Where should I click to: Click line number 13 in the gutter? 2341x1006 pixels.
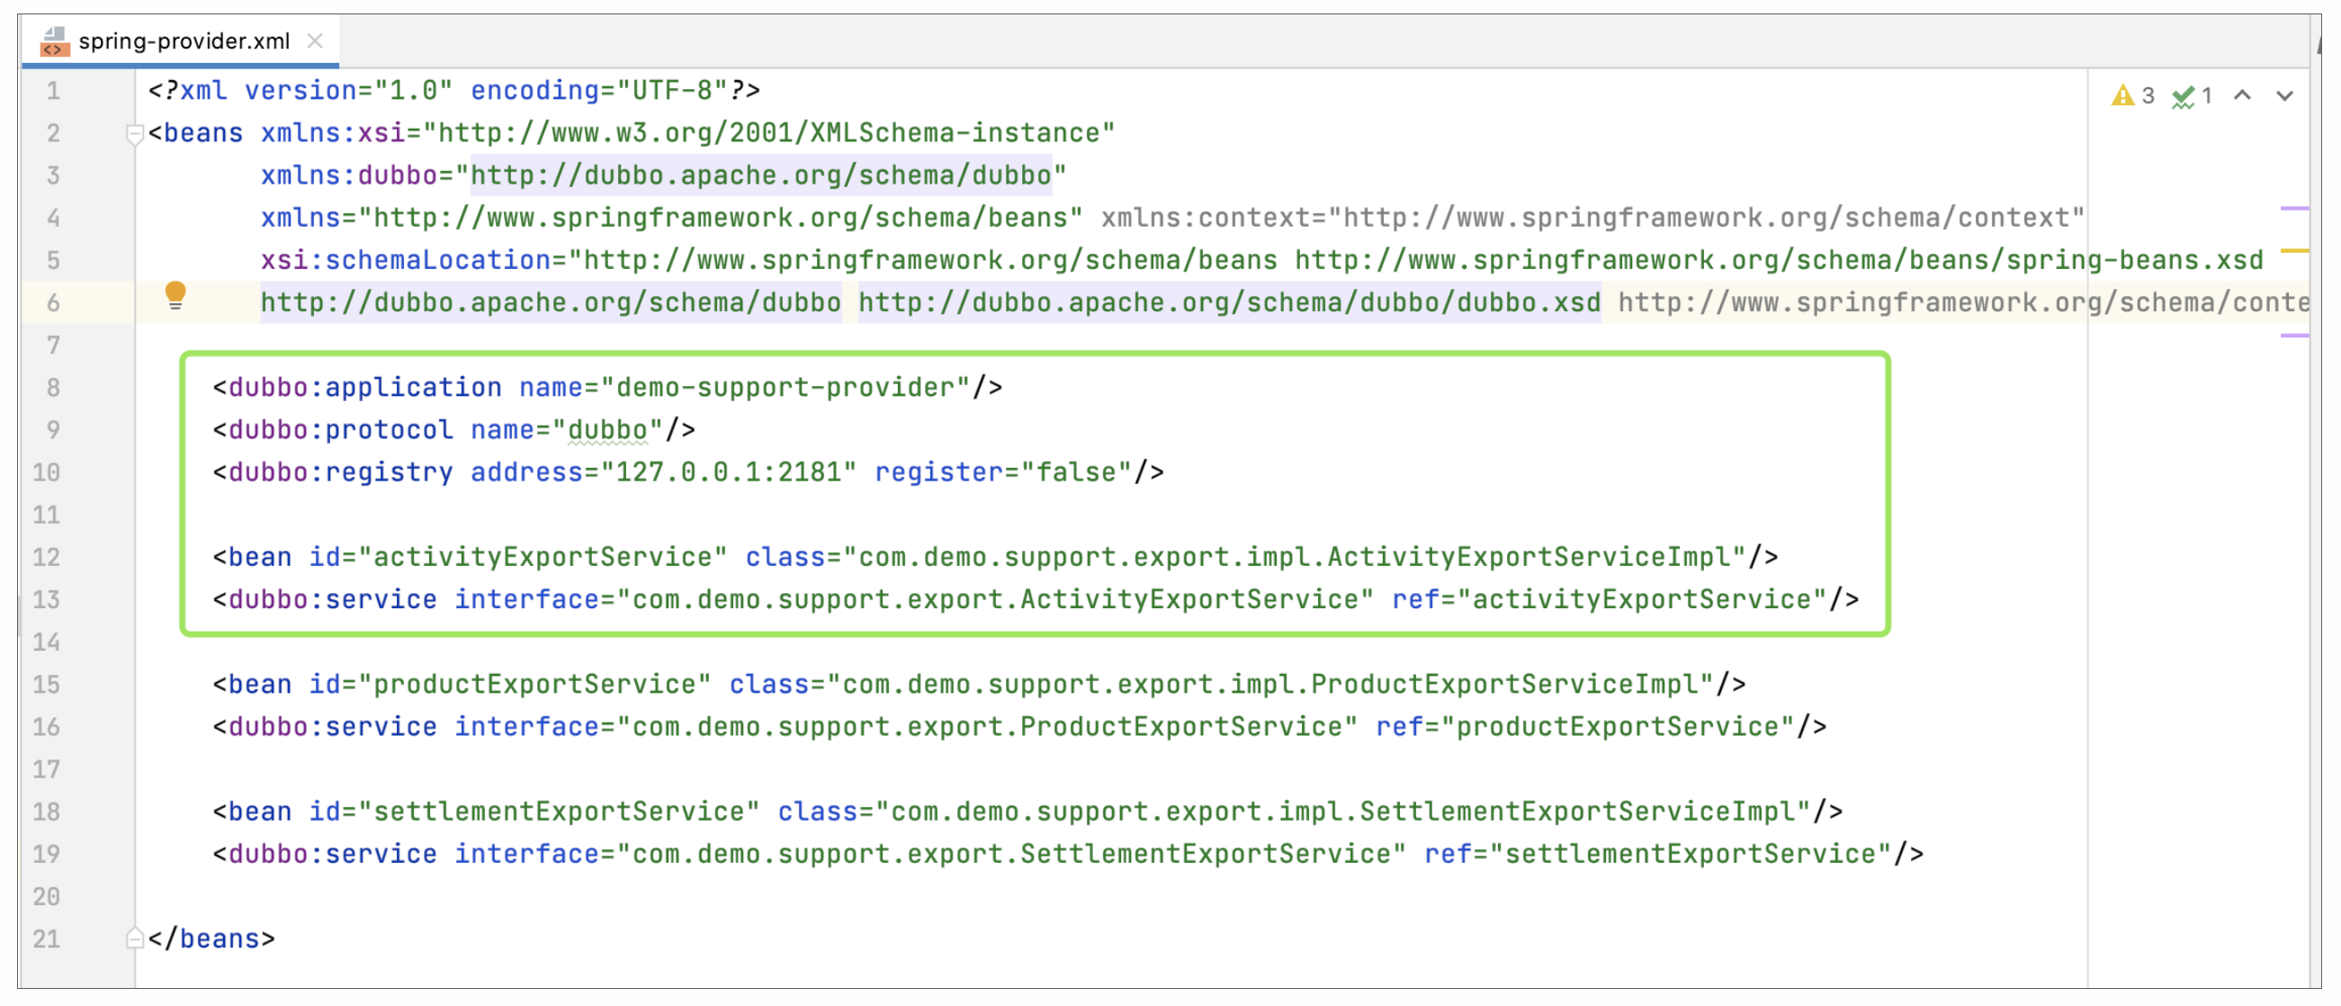pos(48,600)
